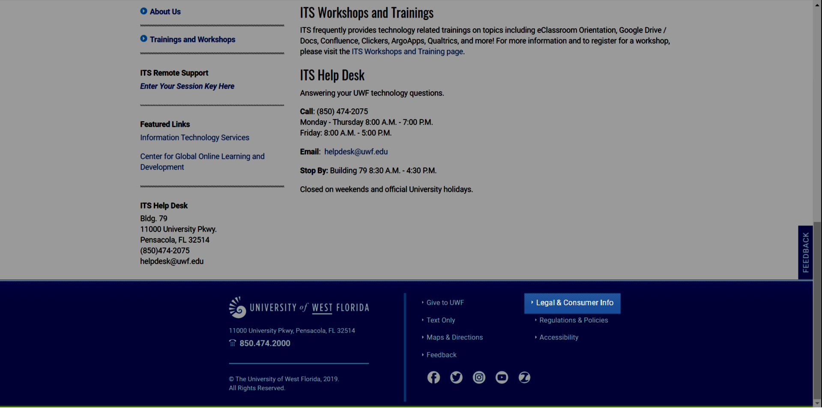Open Regulations & Policies link
Screen dimensions: 822x408
coord(574,320)
